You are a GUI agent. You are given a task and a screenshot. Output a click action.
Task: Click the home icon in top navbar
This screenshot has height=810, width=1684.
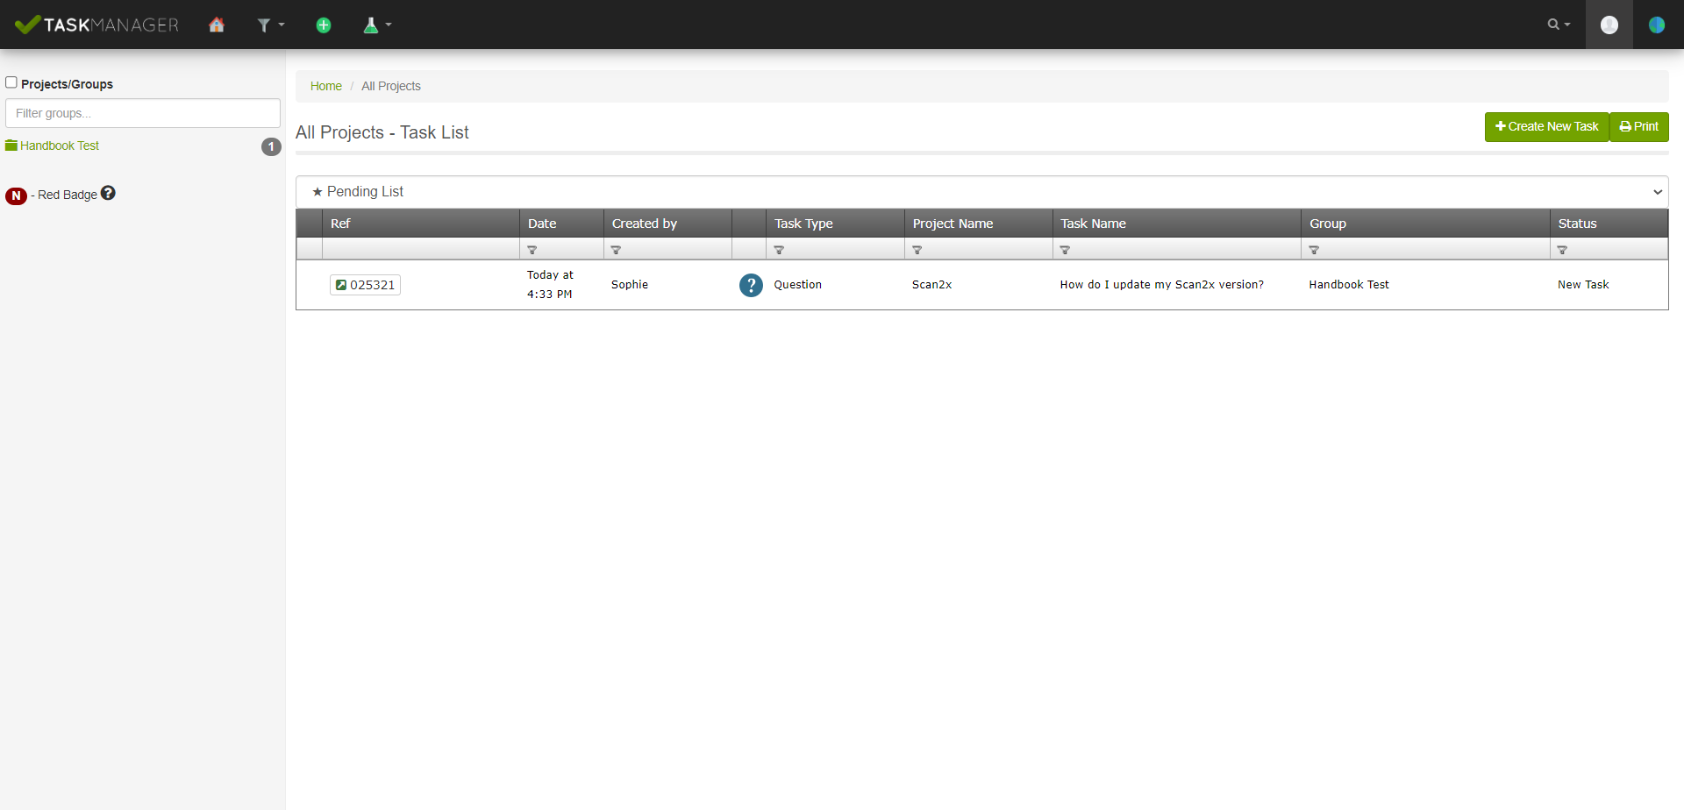pos(217,25)
